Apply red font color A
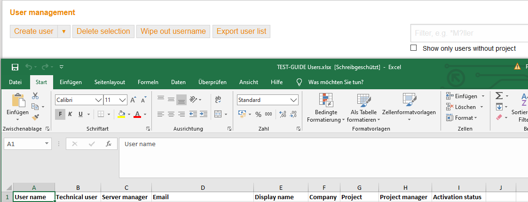Image resolution: width=528 pixels, height=202 pixels. 137,115
